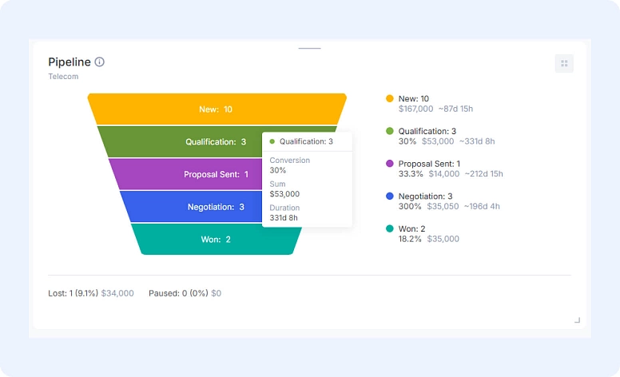This screenshot has width=620, height=377.
Task: Select the Won: 2 funnel segment
Action: pos(216,240)
